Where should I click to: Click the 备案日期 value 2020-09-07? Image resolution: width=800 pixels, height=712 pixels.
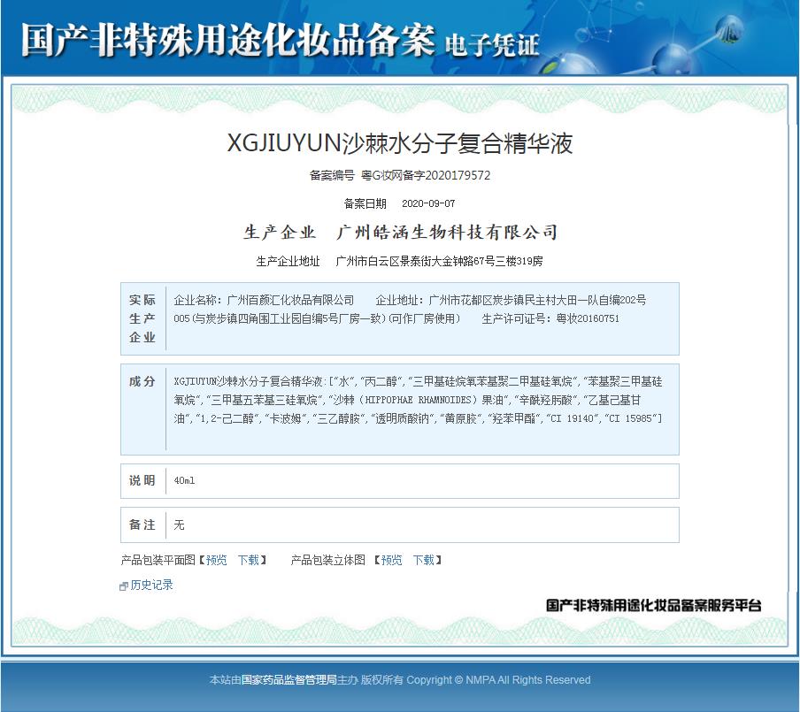(x=428, y=203)
